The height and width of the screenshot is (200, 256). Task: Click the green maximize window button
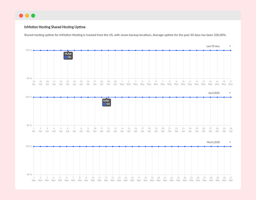coord(33,16)
